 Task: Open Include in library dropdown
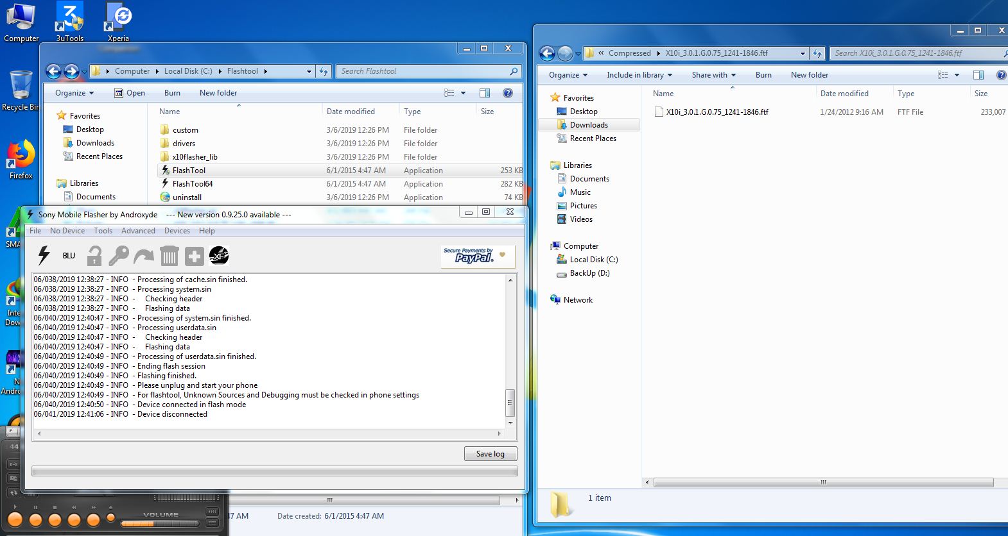(639, 75)
